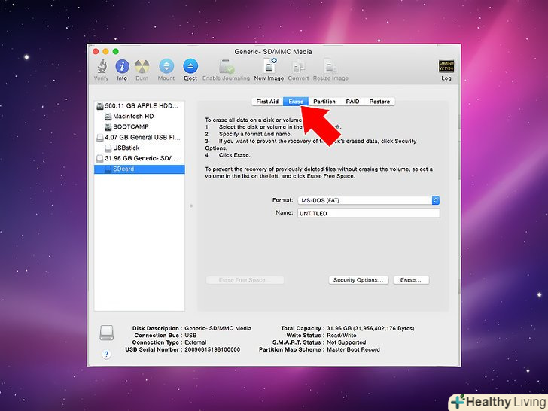
Task: Select the Macintosh HD volume
Action: click(139, 117)
